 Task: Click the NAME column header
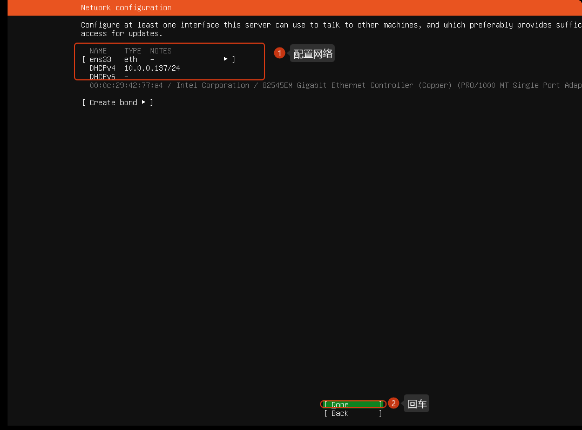(98, 51)
